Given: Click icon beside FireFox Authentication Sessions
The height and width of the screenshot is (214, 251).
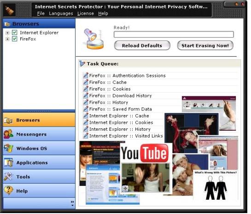Looking at the screenshot, I should pos(86,75).
